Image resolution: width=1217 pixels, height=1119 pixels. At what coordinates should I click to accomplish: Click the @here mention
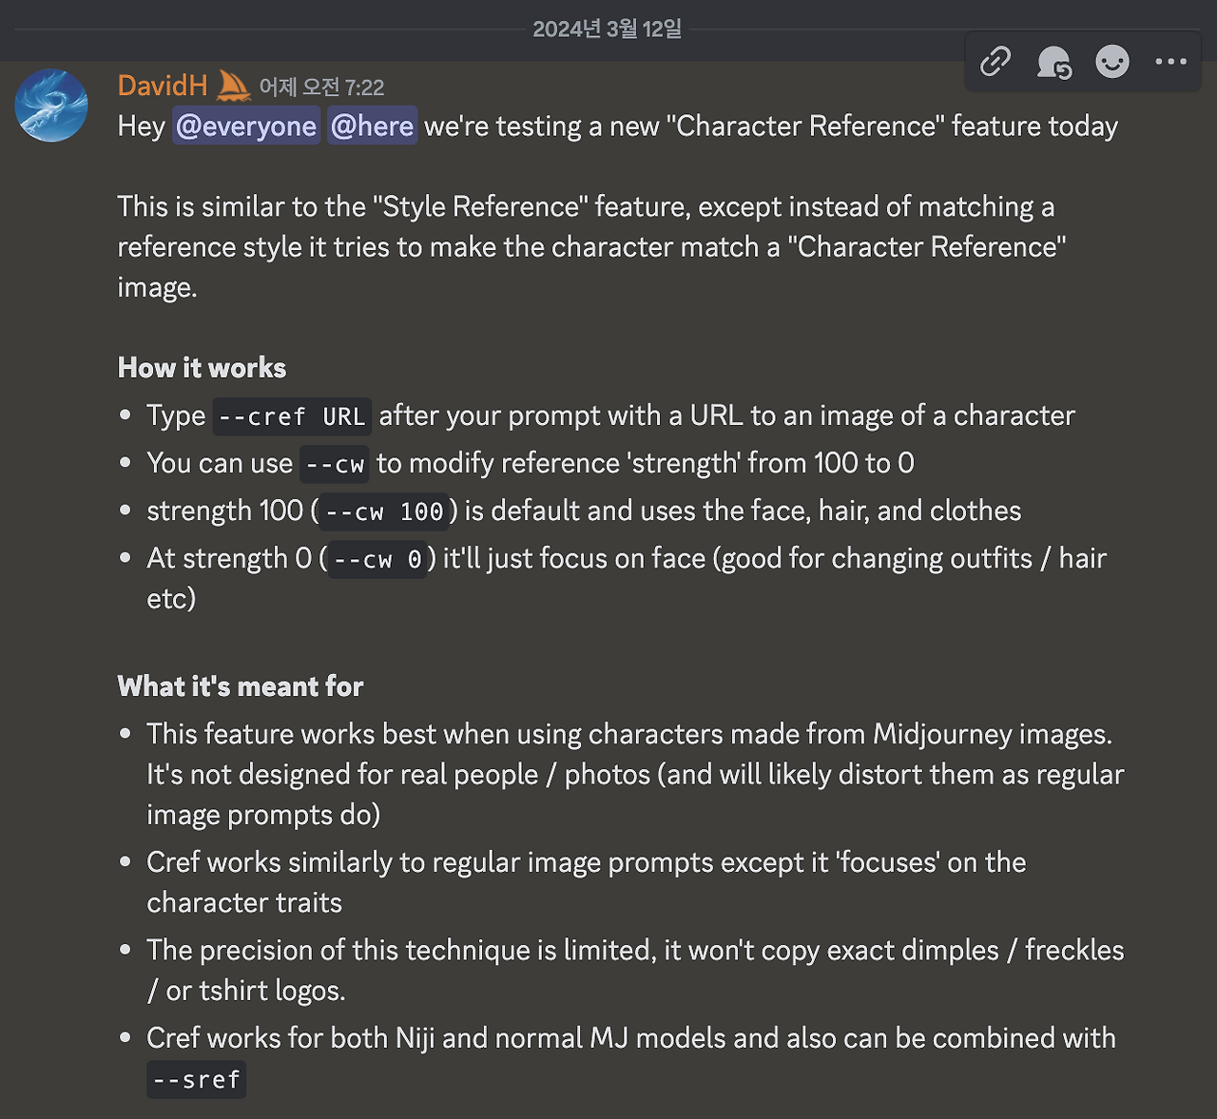tap(372, 126)
